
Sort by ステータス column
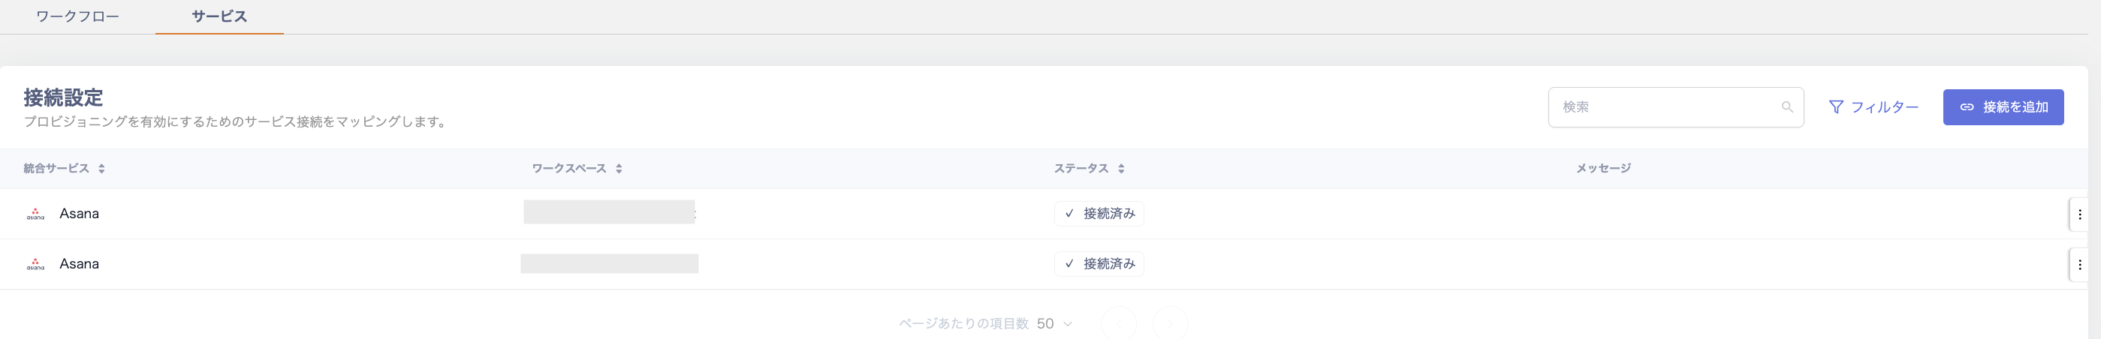1121,169
